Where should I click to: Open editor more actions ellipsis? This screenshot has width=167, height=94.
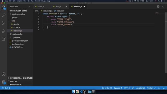(x=163, y=7)
